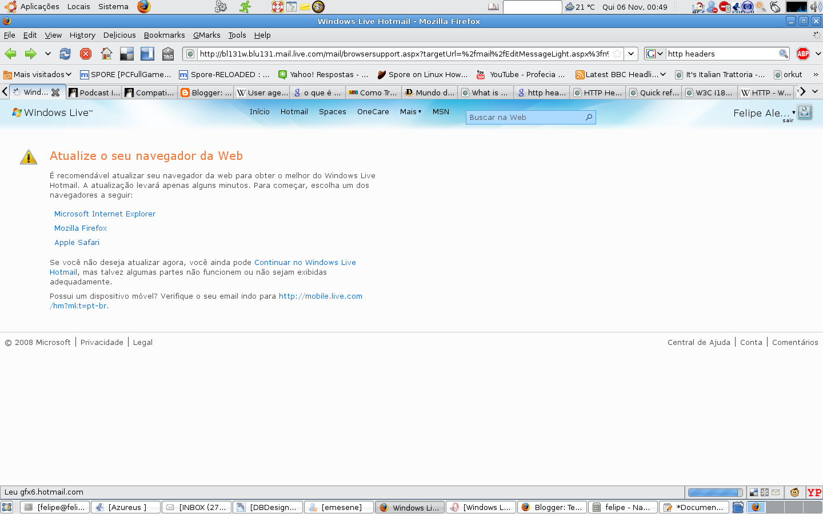The image size is (823, 514).
Task: Click the search magnifier in the Google box
Action: point(784,54)
